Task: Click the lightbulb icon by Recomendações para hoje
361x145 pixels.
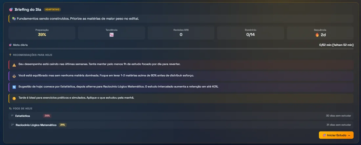Action: coord(10,55)
